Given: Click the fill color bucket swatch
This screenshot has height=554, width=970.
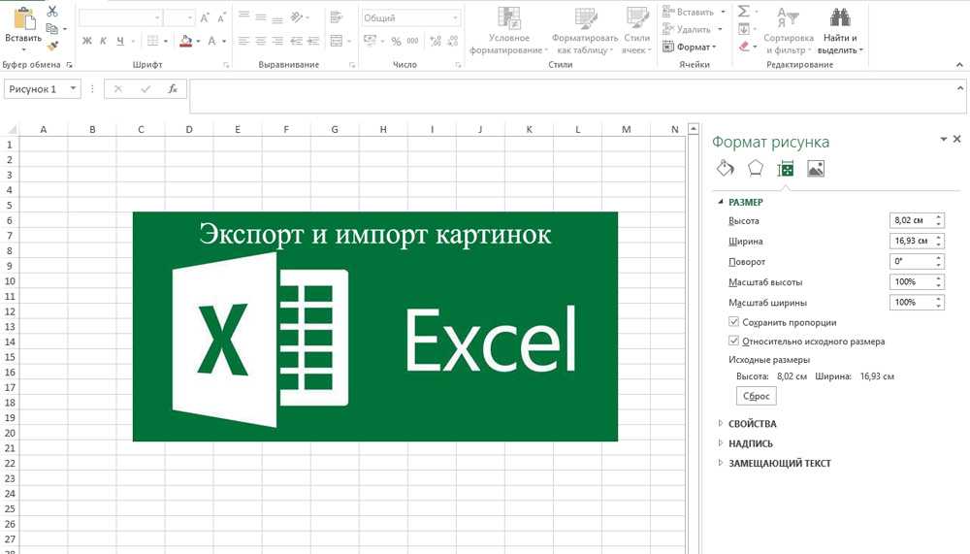Looking at the screenshot, I should click(x=184, y=41).
